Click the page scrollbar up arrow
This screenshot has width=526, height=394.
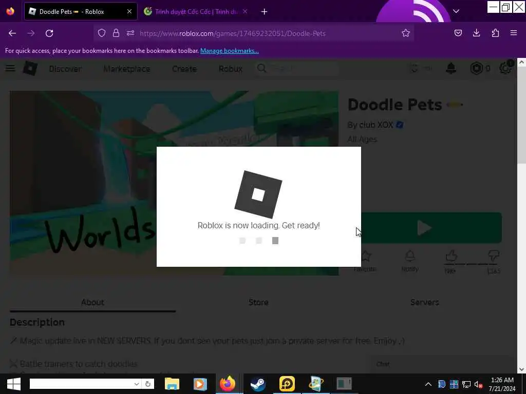pos(521,62)
